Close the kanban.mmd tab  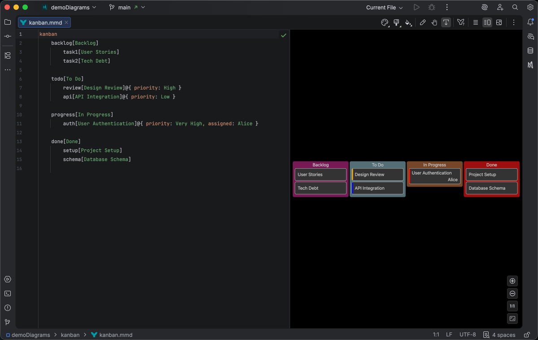(66, 22)
